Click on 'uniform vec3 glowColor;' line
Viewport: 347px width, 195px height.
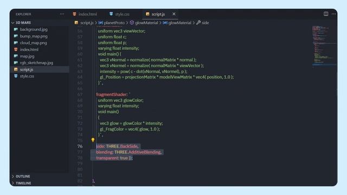tap(120, 100)
